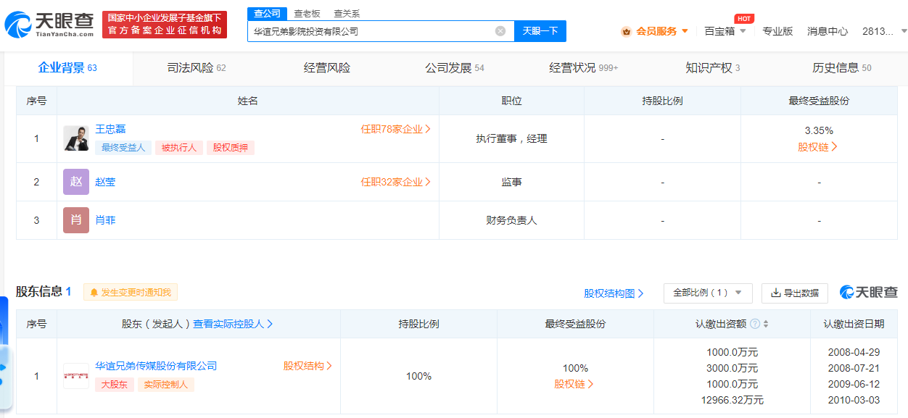The image size is (908, 418).
Task: Open 专业版 link
Action: 777,31
